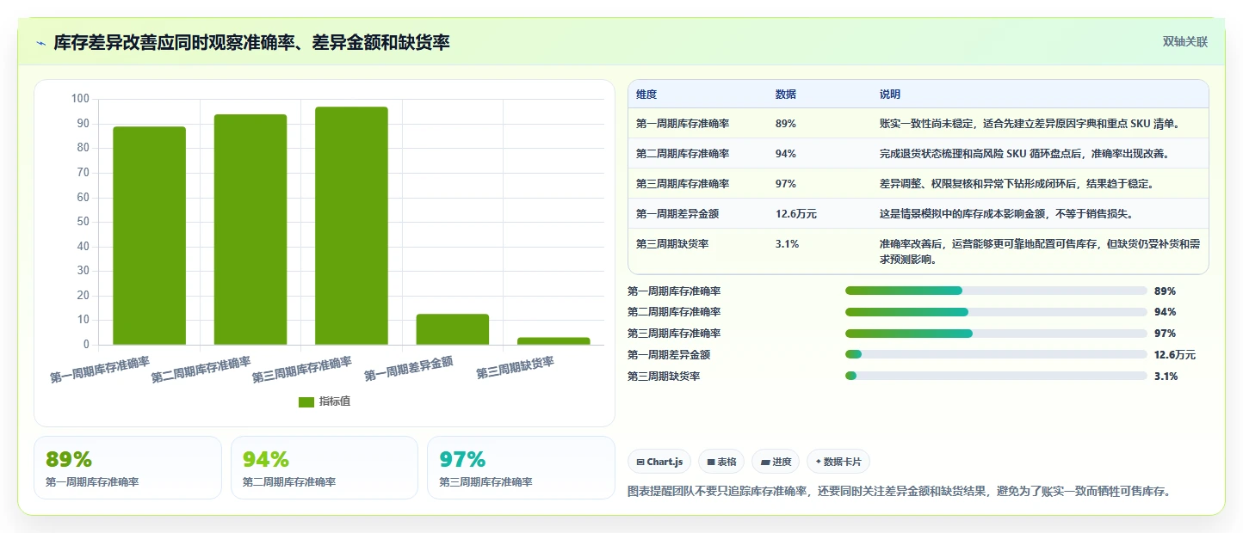Click the footer note starting 图表提醒团队
Image resolution: width=1243 pixels, height=533 pixels.
point(900,492)
